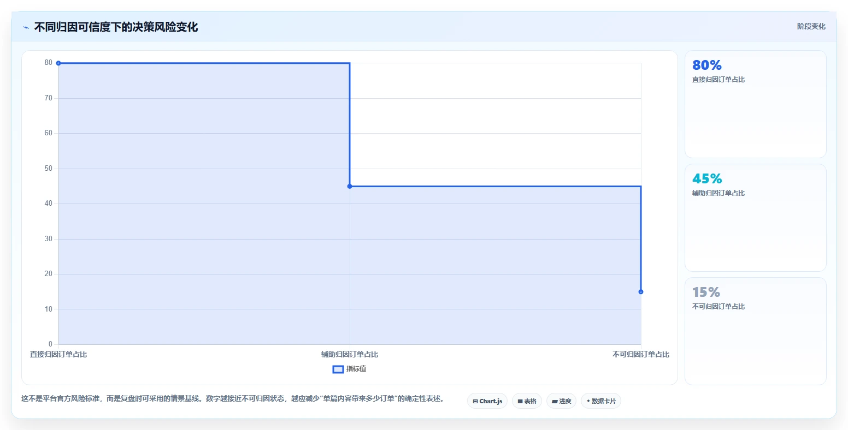Click the 45% value text
Viewport: 848px width, 430px height.
coord(707,179)
